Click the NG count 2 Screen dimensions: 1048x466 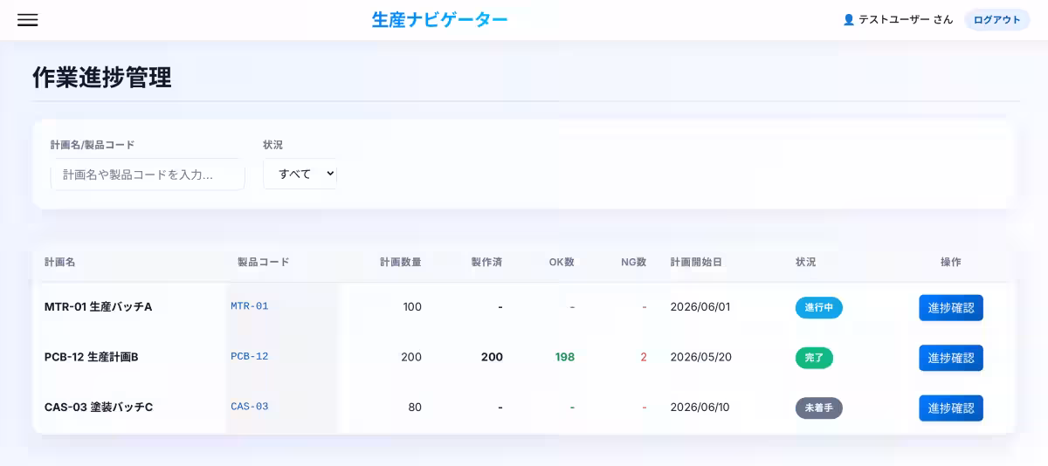click(x=644, y=357)
